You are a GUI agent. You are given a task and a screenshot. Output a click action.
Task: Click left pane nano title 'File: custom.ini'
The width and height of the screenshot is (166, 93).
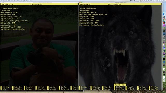click(x=36, y=4)
